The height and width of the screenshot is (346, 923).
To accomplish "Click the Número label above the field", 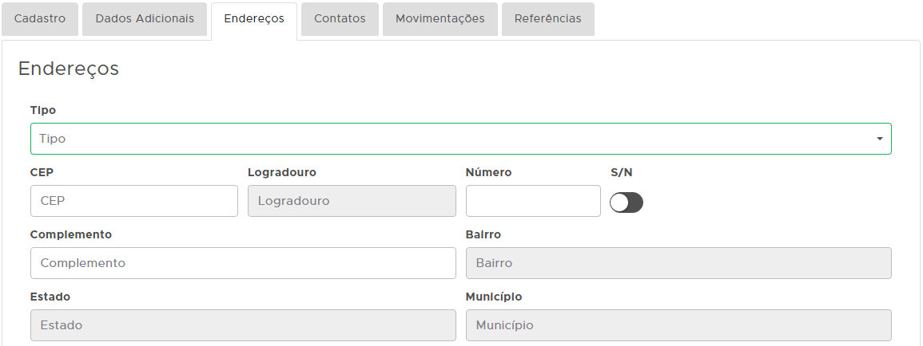I will click(488, 172).
